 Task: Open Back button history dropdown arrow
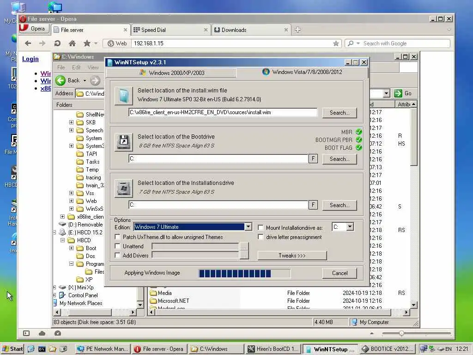[x=85, y=80]
